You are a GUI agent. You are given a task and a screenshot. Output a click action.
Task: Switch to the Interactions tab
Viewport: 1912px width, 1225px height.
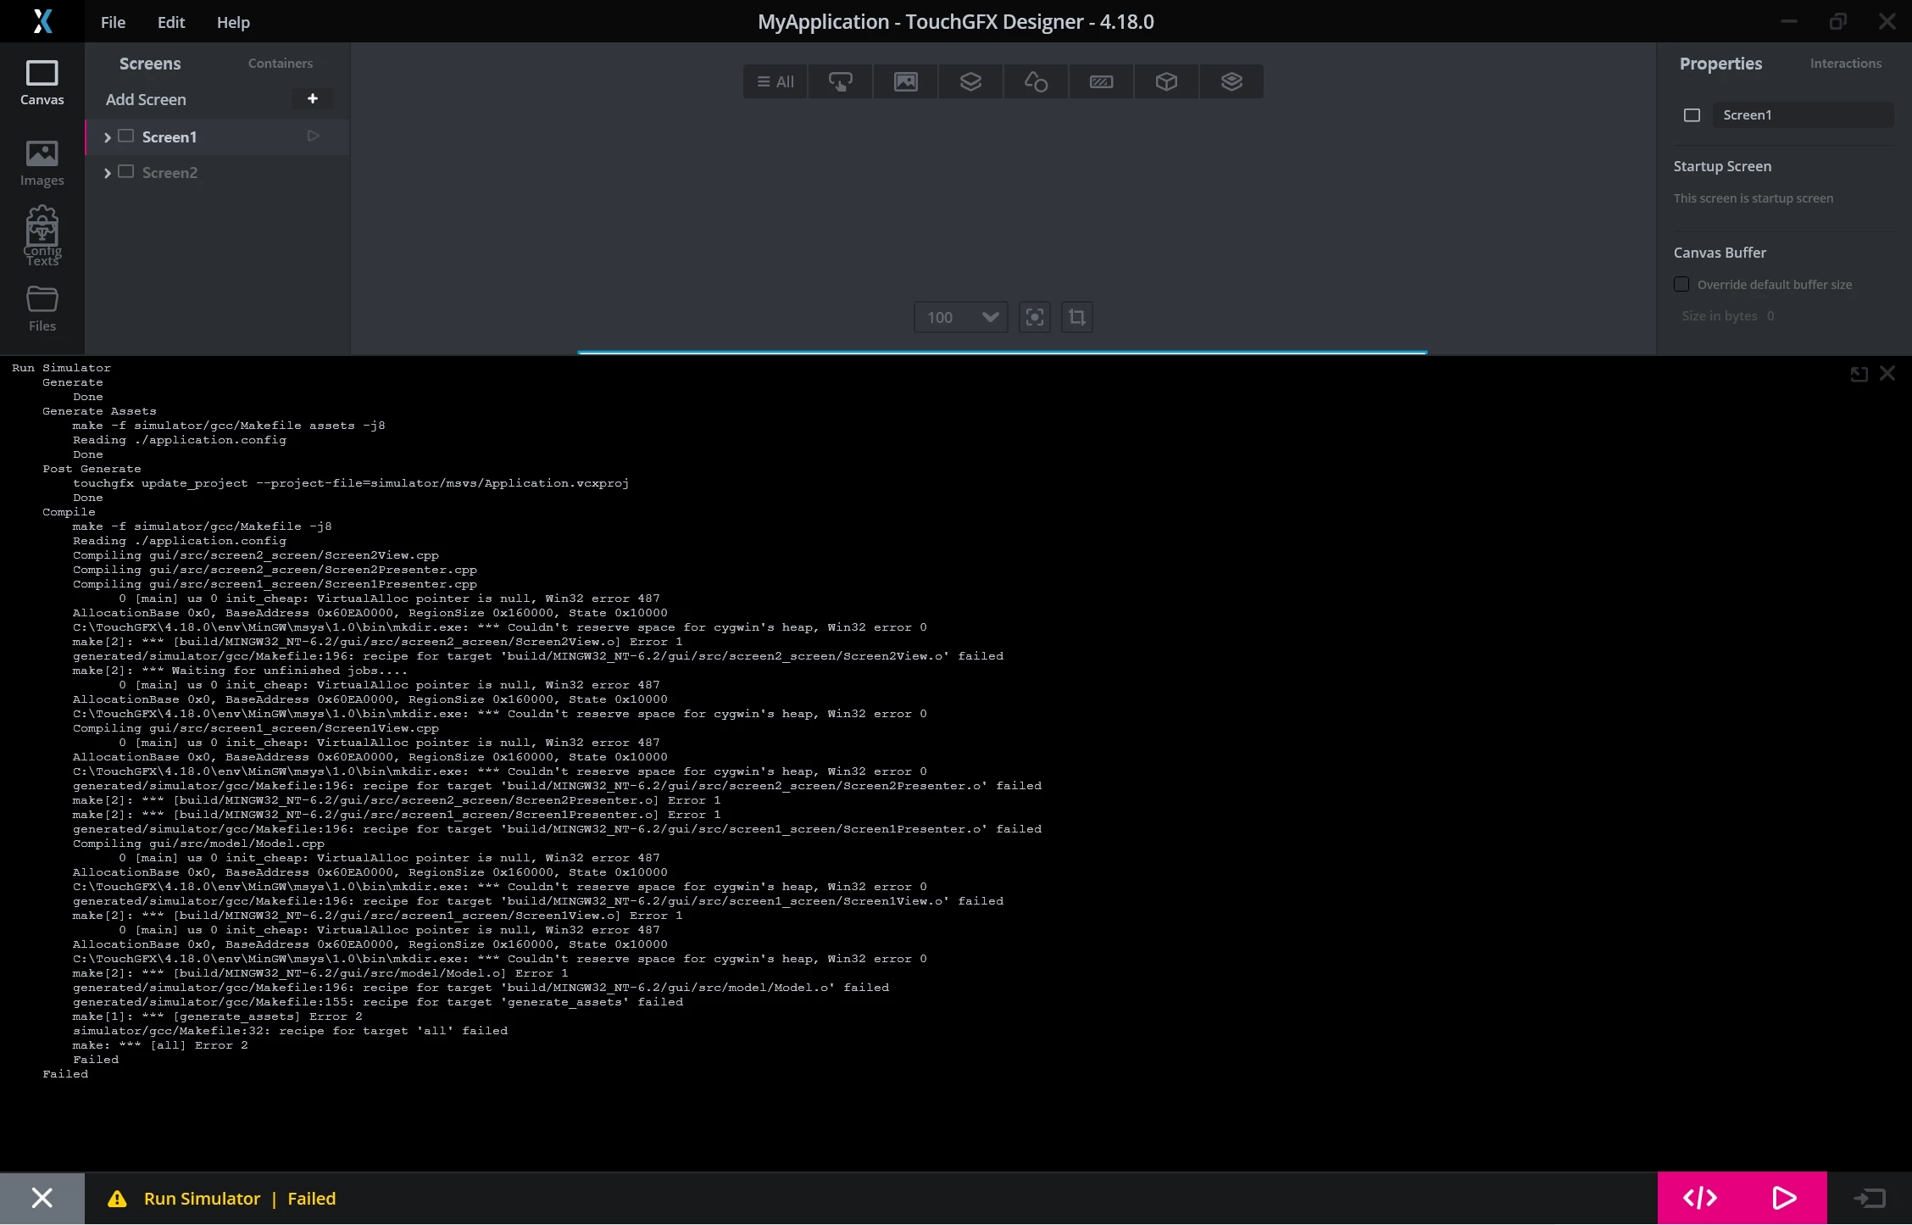[x=1845, y=64]
